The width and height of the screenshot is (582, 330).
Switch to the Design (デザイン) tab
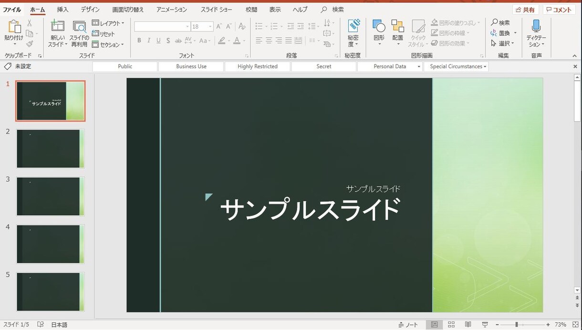coord(90,10)
